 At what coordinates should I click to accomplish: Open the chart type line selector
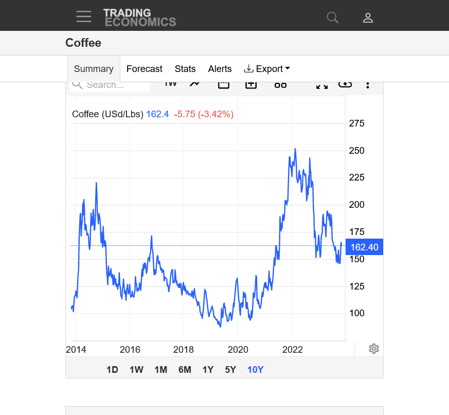click(x=194, y=84)
